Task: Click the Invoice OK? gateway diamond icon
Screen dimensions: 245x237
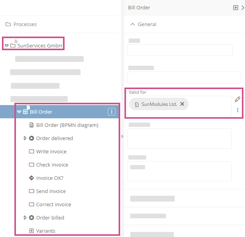Action: 31,178
